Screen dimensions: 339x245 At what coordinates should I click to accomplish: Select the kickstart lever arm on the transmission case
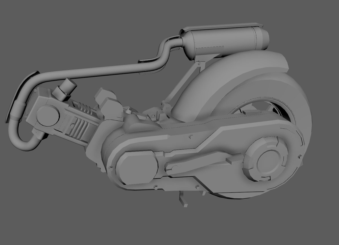(x=203, y=162)
